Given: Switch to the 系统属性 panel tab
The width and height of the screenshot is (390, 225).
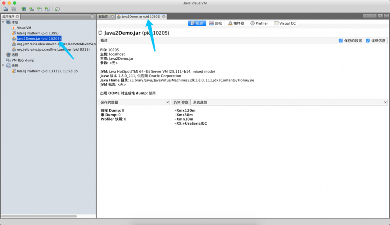Looking at the screenshot, I should [201, 102].
